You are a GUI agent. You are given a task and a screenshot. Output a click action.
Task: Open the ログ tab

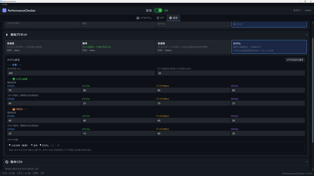(x=160, y=18)
